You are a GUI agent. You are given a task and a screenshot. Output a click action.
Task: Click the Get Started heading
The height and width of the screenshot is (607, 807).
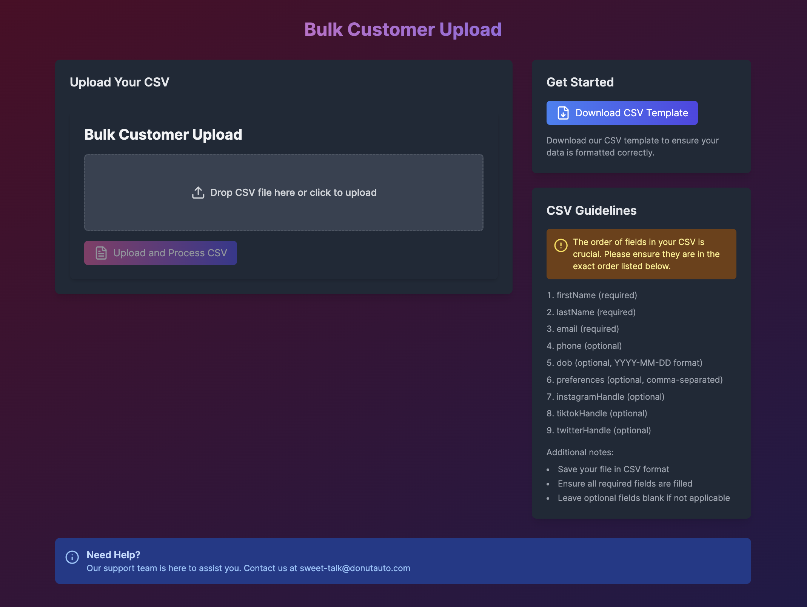point(580,82)
